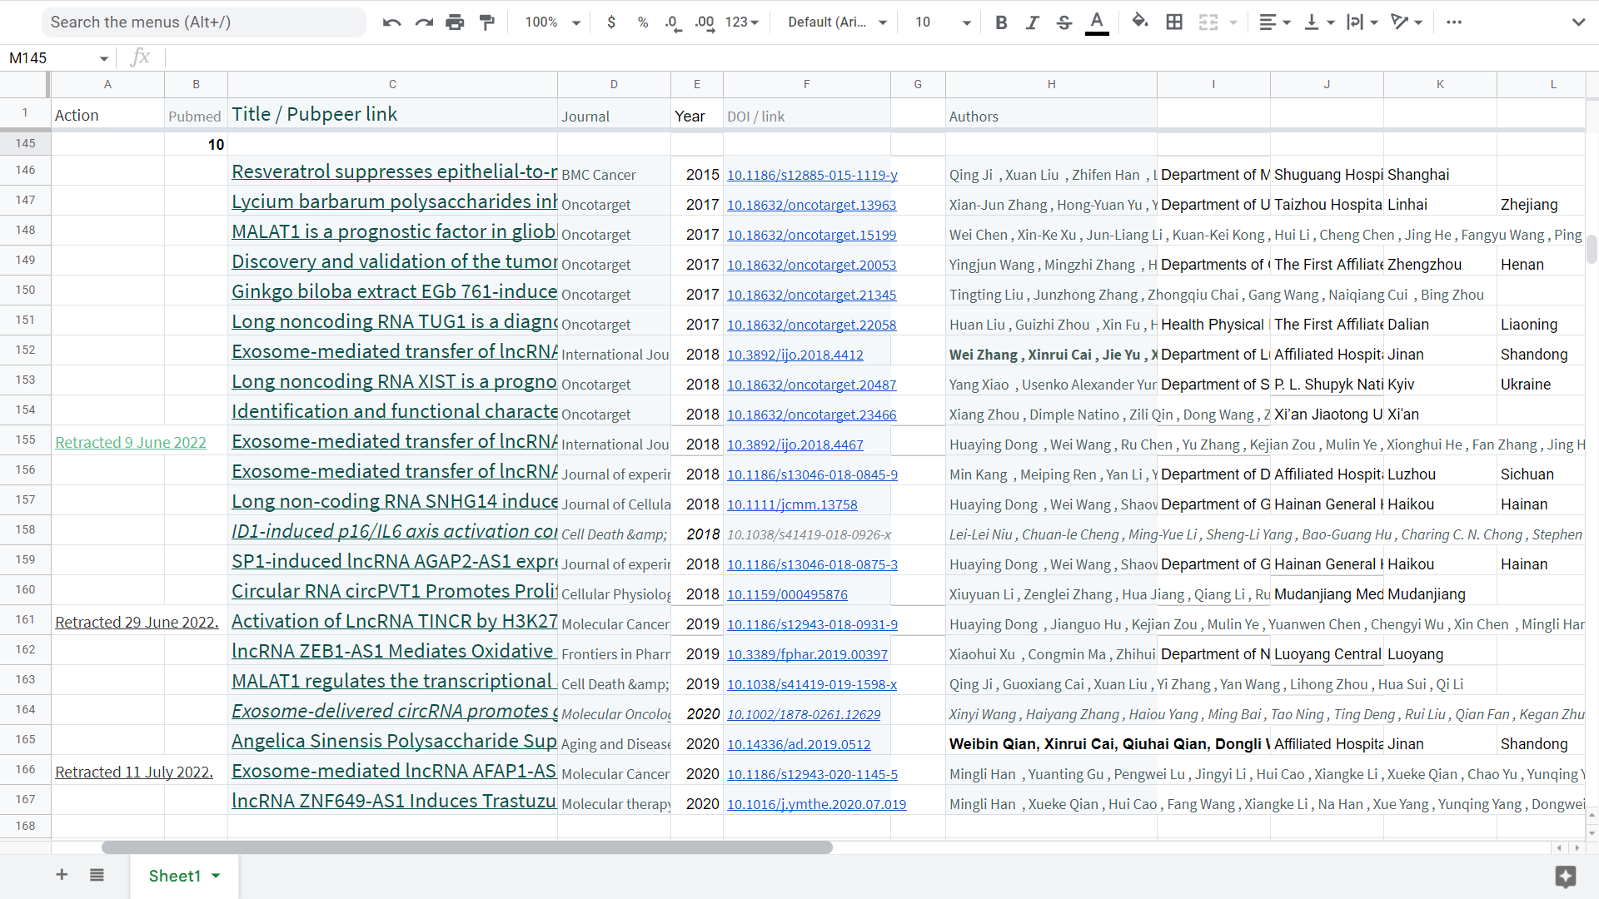1599x899 pixels.
Task: Click the Undo icon
Action: (391, 22)
